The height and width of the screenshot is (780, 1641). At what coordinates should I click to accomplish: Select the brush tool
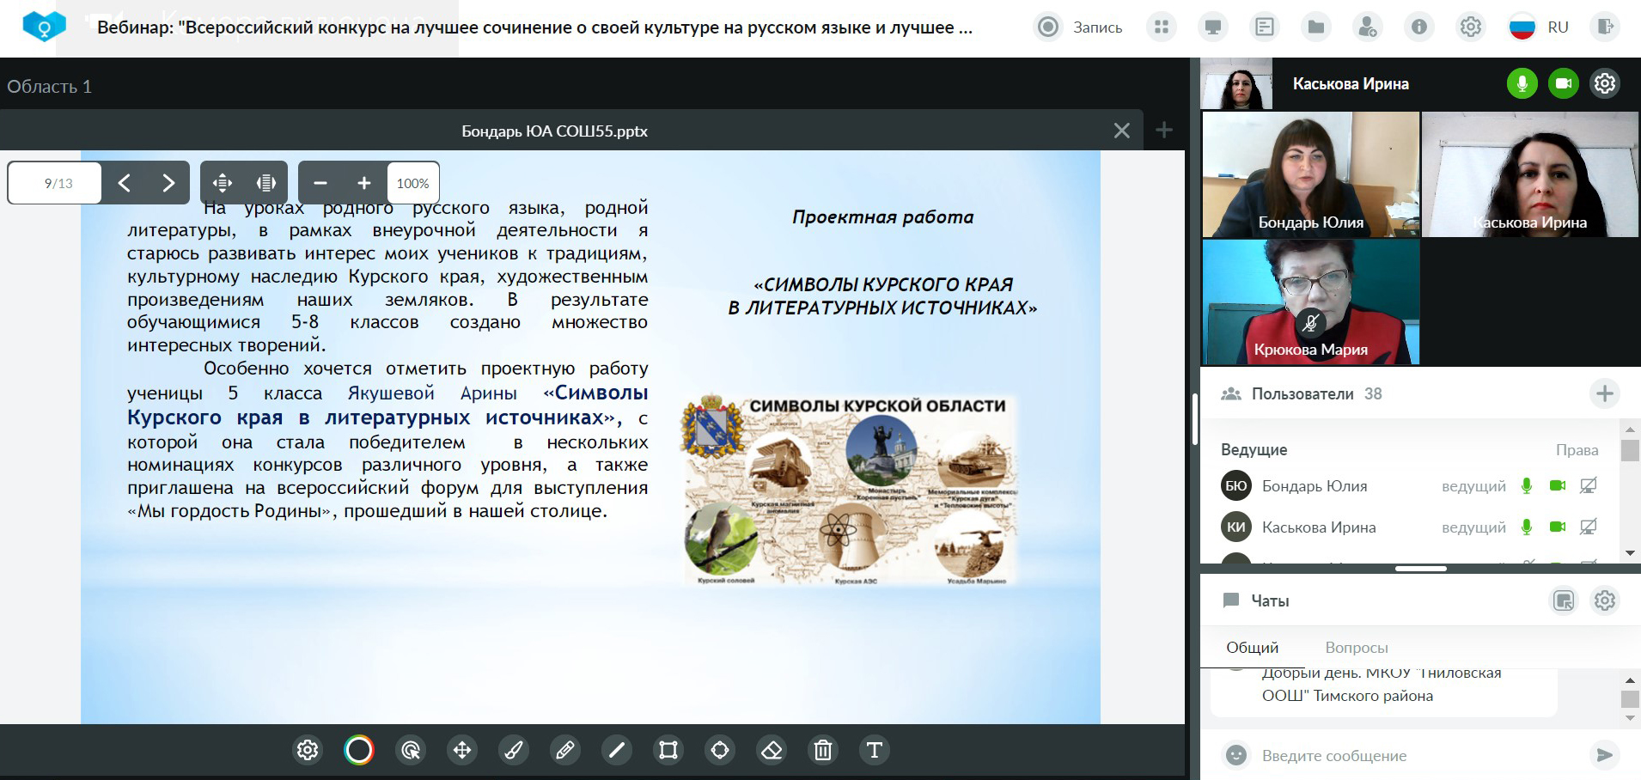click(x=514, y=750)
